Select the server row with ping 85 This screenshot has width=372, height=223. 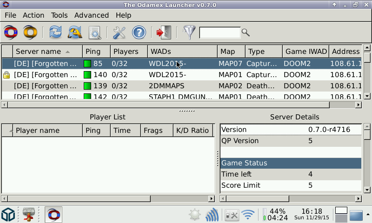[x=182, y=64]
